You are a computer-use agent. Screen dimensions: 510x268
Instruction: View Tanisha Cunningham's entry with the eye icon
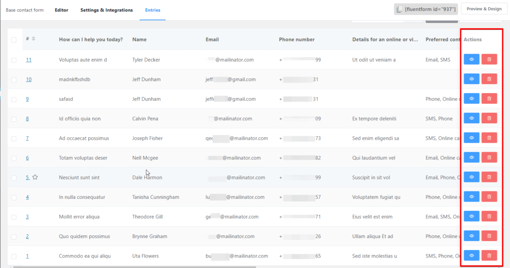click(x=471, y=196)
